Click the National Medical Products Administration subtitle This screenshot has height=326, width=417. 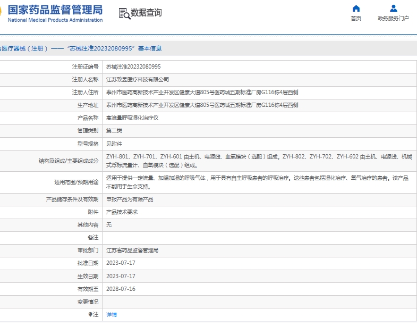[x=55, y=20]
